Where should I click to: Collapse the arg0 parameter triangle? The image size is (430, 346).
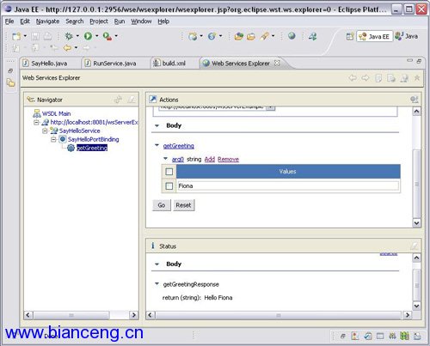165,159
